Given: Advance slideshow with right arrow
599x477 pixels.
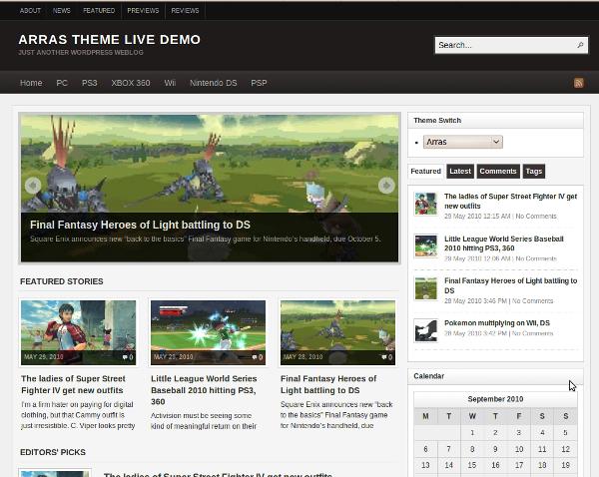Looking at the screenshot, I should tap(386, 186).
